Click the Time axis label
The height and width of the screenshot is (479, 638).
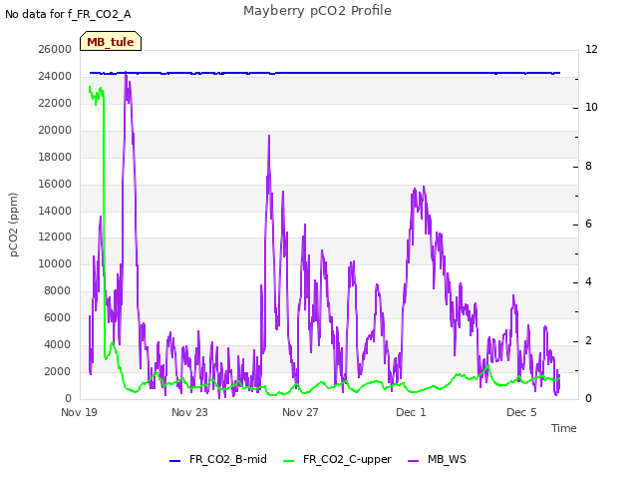coord(564,428)
